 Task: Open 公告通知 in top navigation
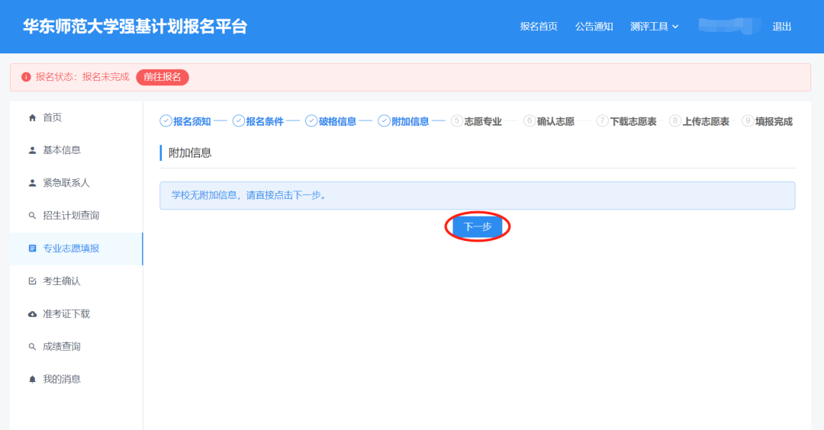point(594,27)
